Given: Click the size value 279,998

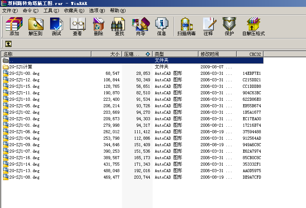Looking at the screenshot, I should 111,125.
